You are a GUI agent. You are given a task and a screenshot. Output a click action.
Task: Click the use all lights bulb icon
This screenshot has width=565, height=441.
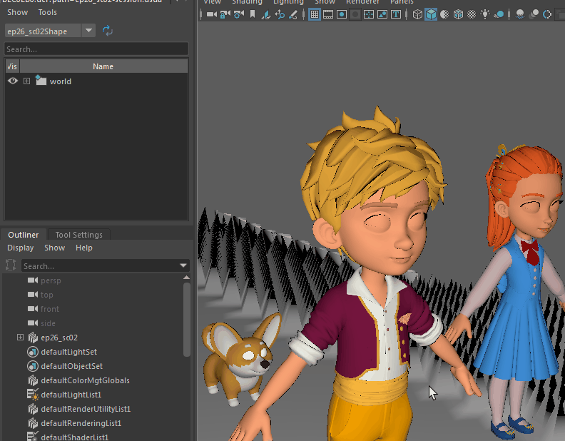pos(485,14)
